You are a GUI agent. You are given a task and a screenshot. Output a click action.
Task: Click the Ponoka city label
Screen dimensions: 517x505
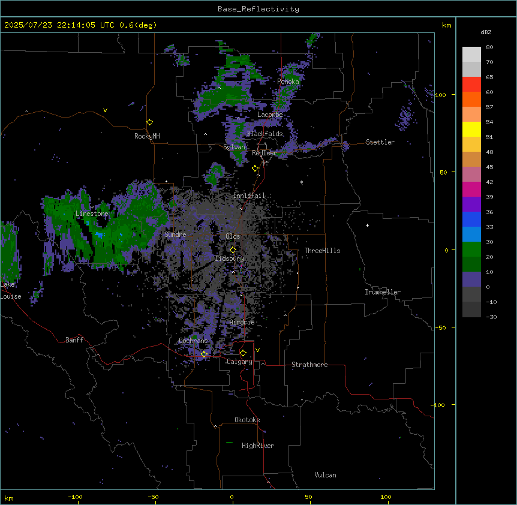tap(288, 82)
